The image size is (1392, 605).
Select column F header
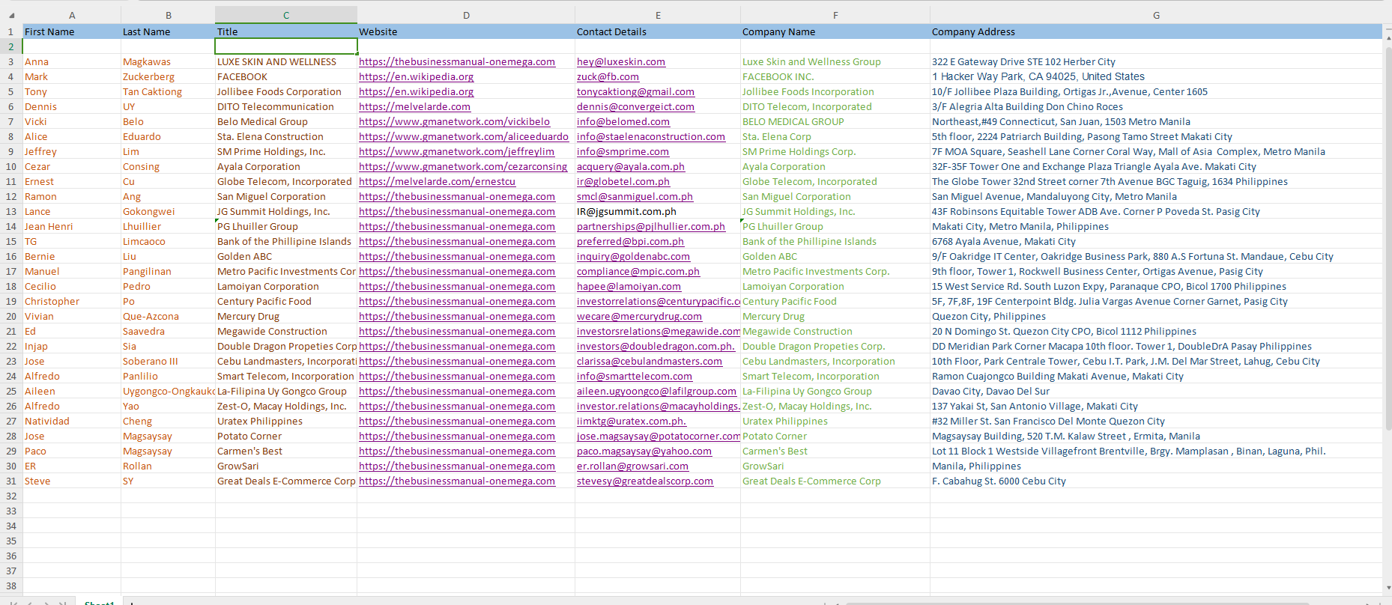tap(835, 15)
